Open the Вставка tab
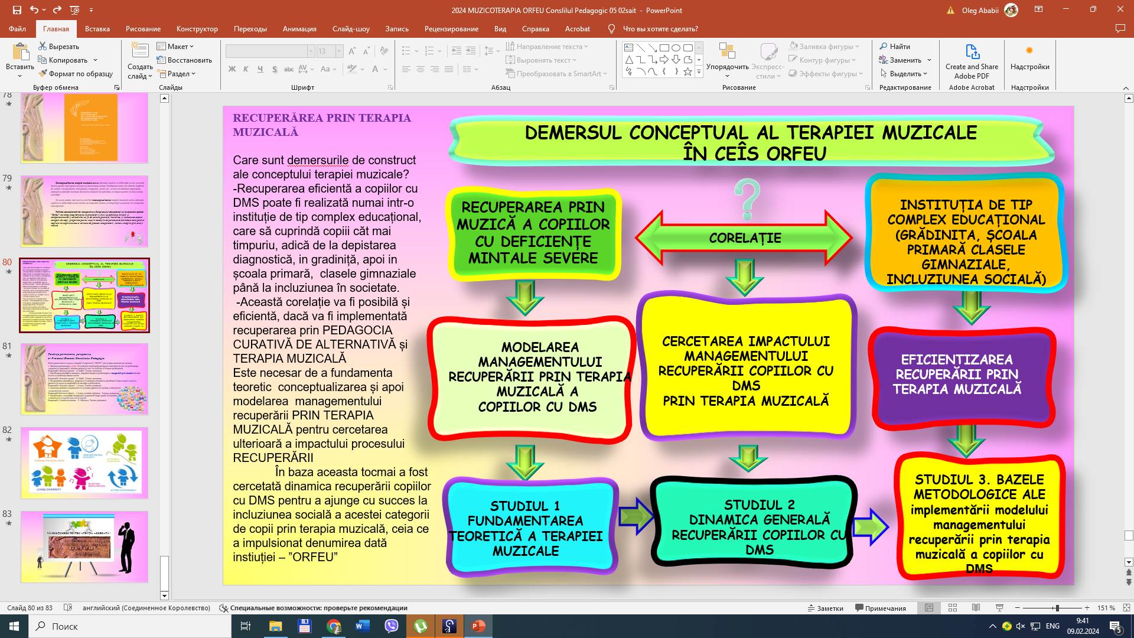 tap(97, 28)
